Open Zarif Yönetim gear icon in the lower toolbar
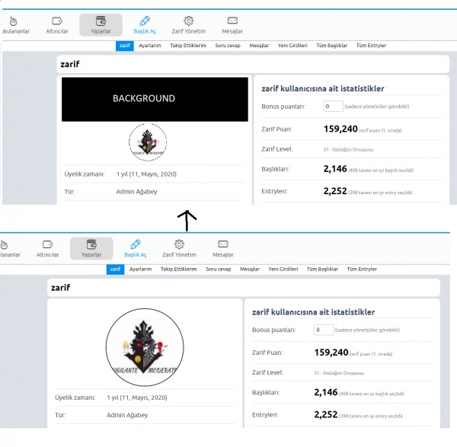 pos(180,244)
